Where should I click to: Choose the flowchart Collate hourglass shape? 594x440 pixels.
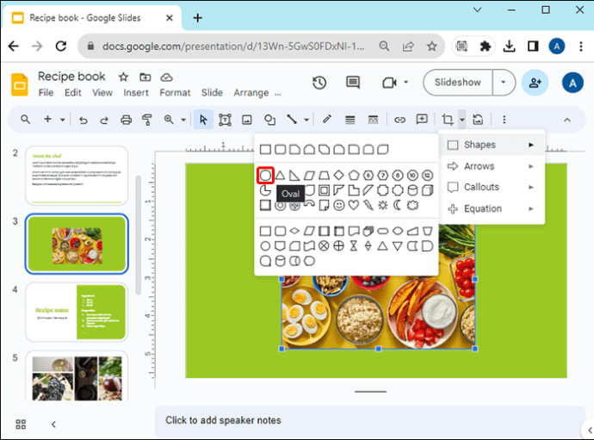tap(354, 246)
